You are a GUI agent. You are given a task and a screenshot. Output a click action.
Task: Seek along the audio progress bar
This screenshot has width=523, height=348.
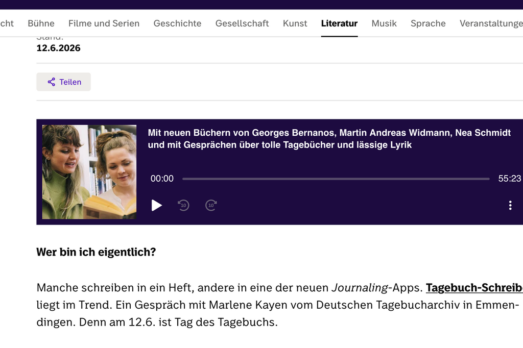(336, 179)
